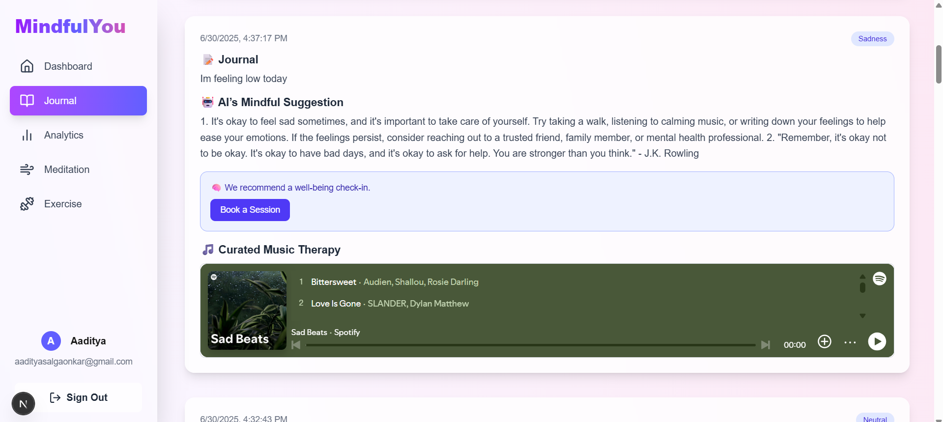
Task: Click the email aadityasalgaonkar@gmail.com
Action: point(74,362)
